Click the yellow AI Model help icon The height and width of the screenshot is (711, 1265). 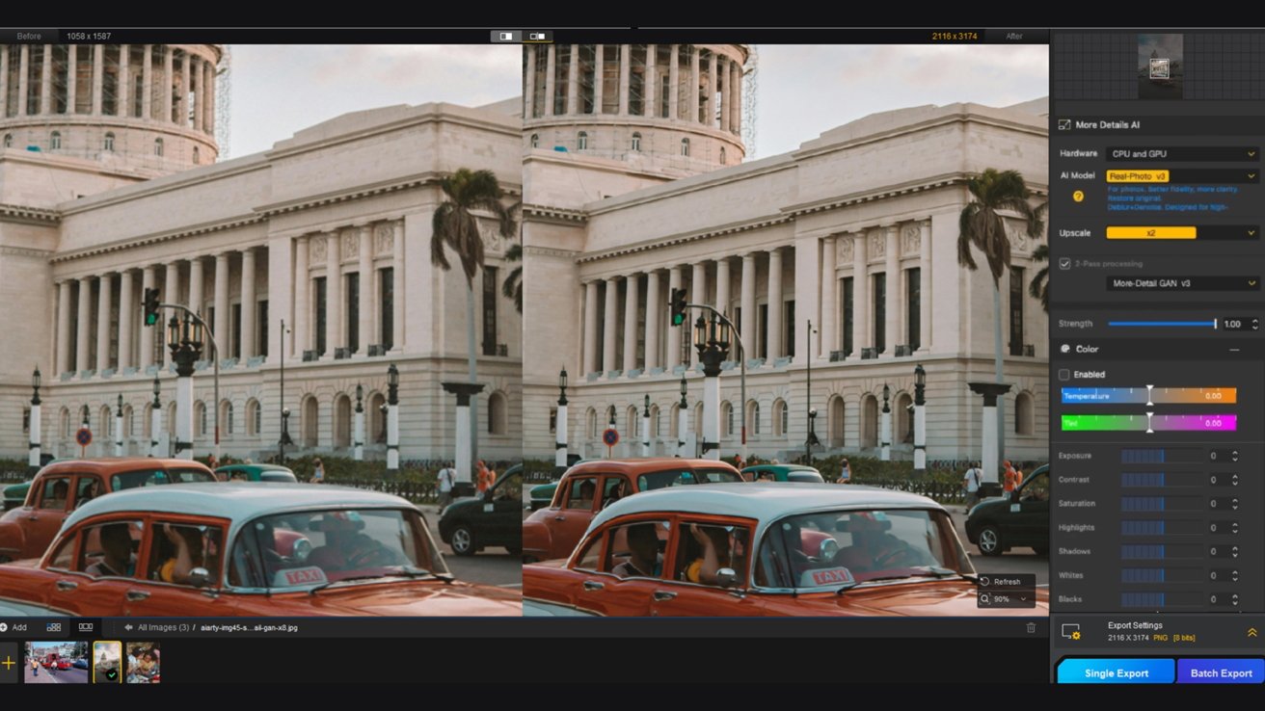(1078, 197)
